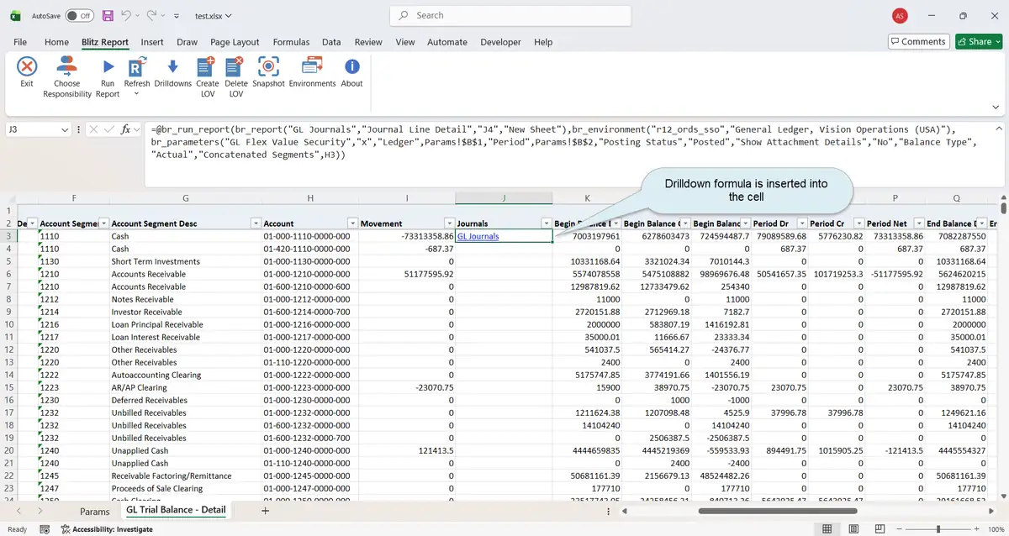
Task: Click the Save icon in title bar
Action: coord(107,15)
